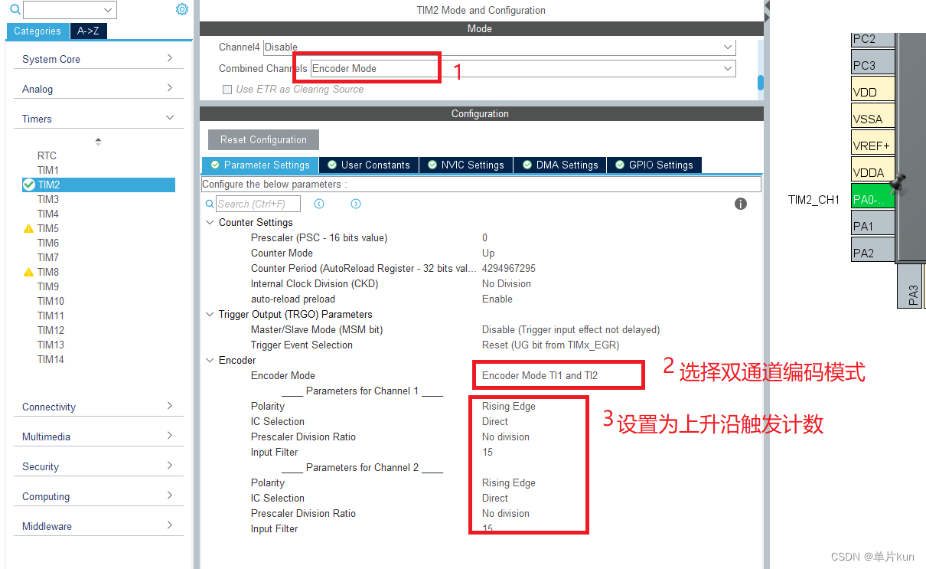Image resolution: width=926 pixels, height=569 pixels.
Task: Click the next search result arrow
Action: [x=355, y=203]
